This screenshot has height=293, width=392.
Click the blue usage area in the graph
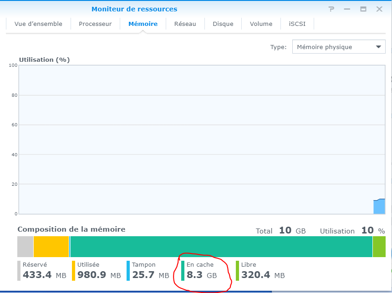coord(379,207)
